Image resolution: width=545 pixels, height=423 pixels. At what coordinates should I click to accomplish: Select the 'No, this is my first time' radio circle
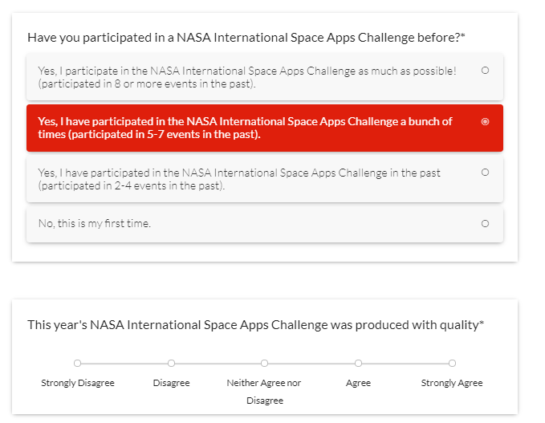point(485,224)
